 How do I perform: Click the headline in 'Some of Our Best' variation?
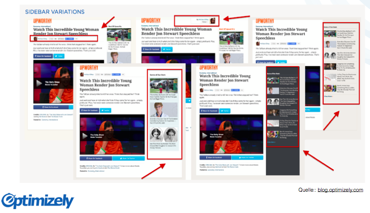click(106, 85)
